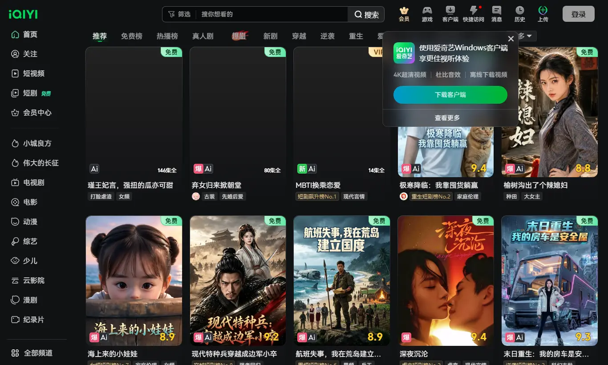This screenshot has width=608, height=365.
Task: Open the 游戏 gamepad icon
Action: pyautogui.click(x=427, y=10)
